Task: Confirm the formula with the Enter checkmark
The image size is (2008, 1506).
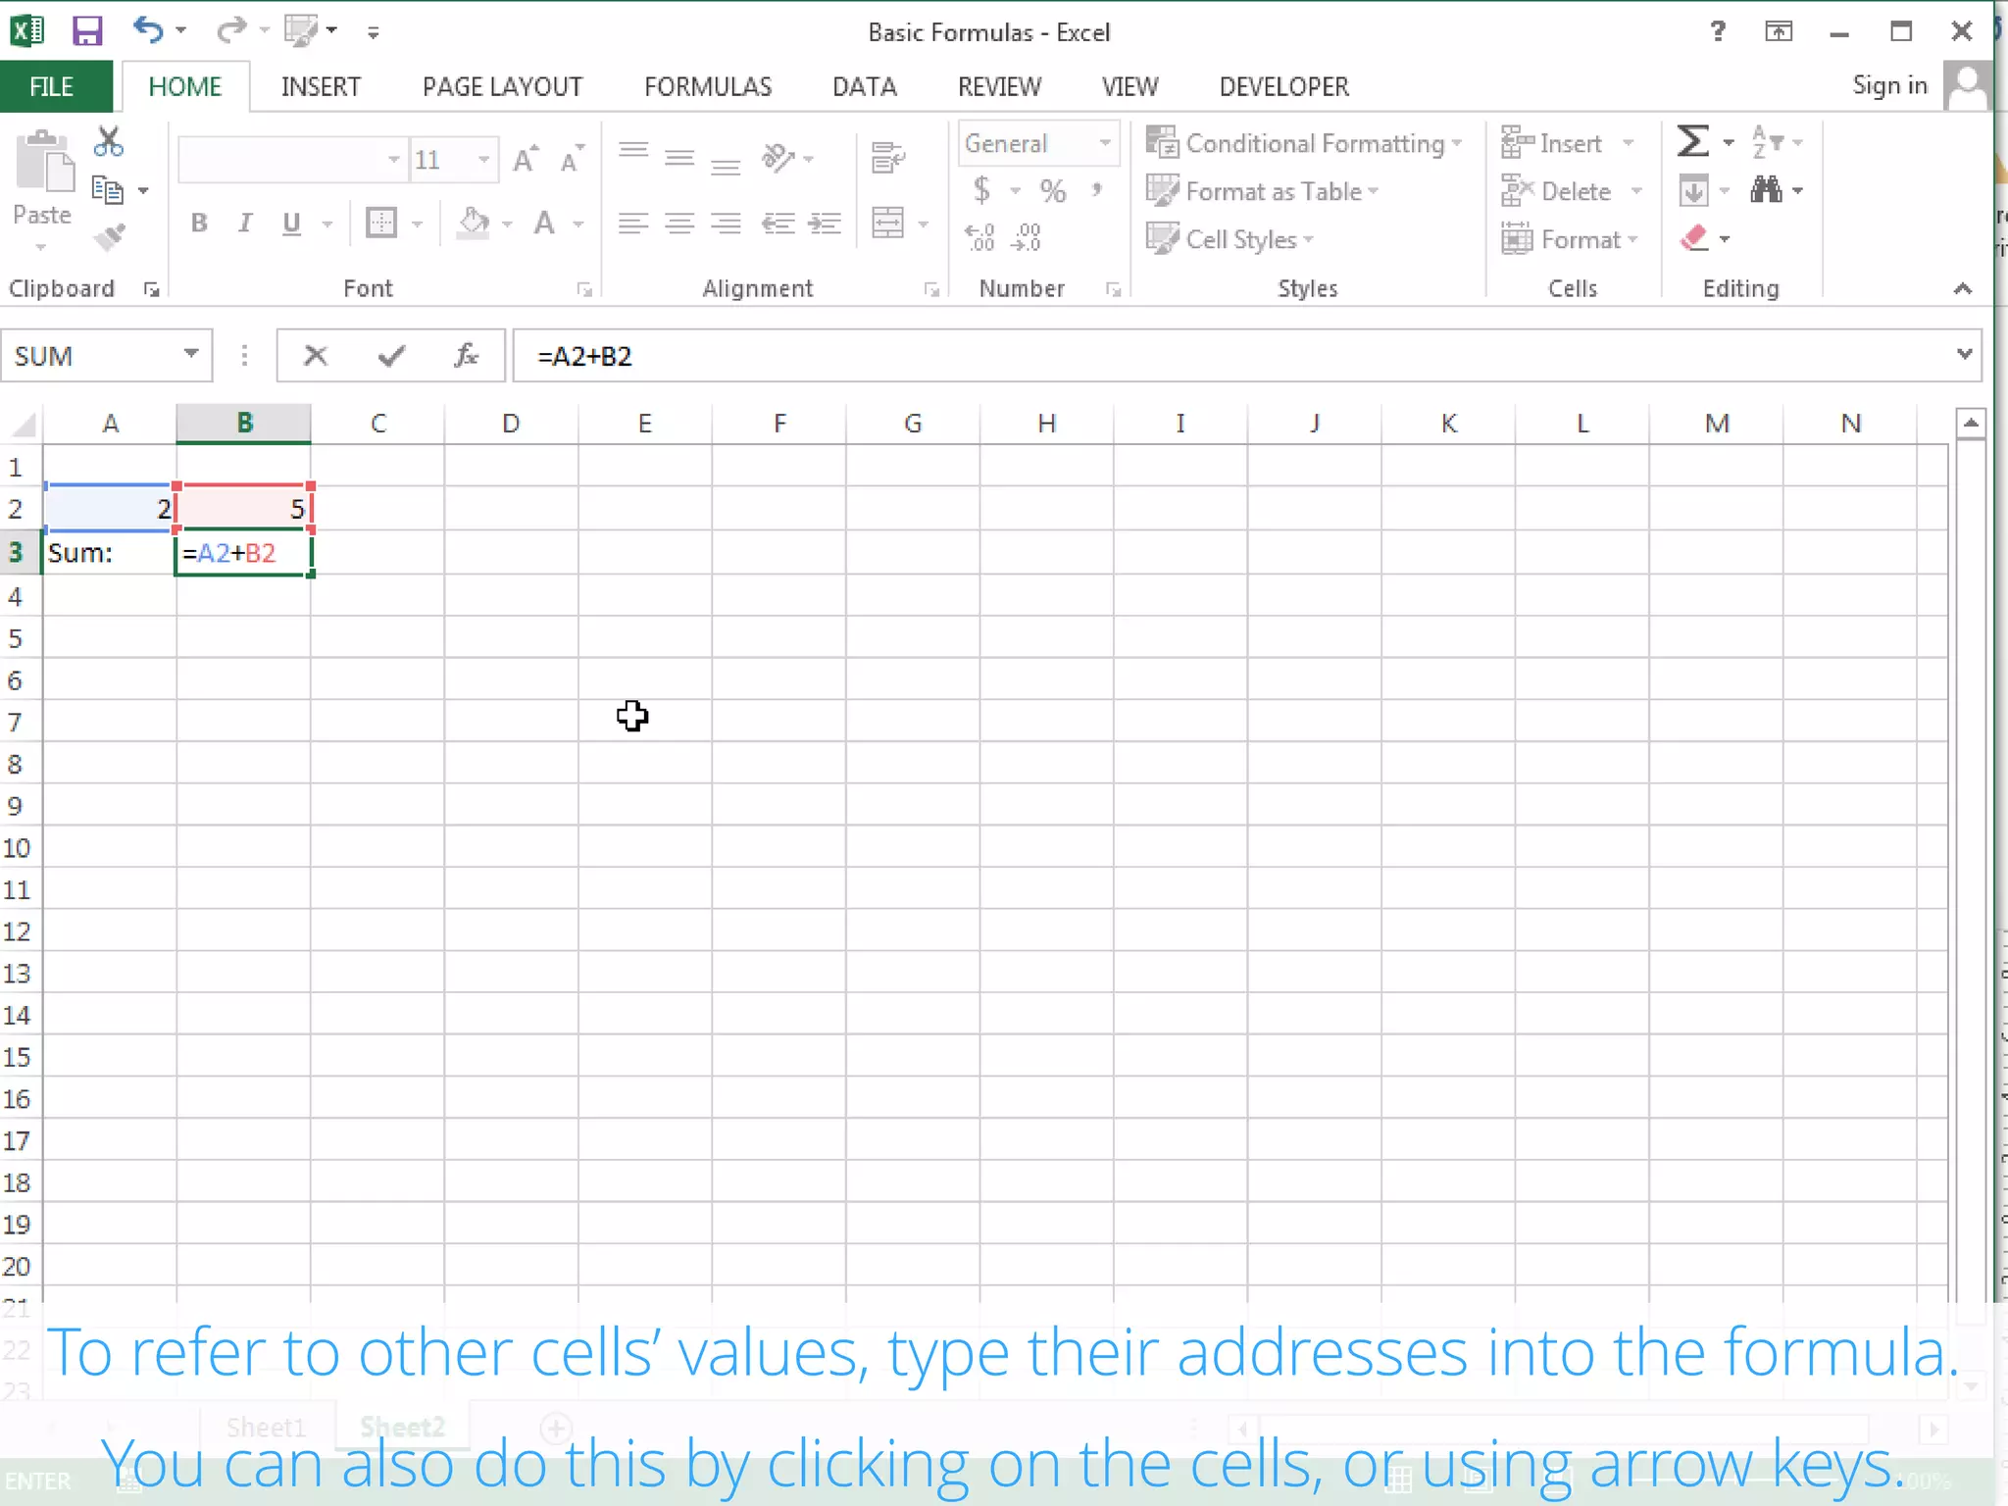Action: click(391, 356)
